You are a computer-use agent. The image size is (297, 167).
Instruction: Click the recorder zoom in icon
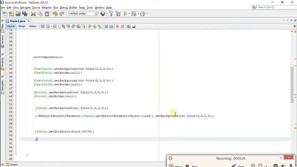tap(253, 166)
